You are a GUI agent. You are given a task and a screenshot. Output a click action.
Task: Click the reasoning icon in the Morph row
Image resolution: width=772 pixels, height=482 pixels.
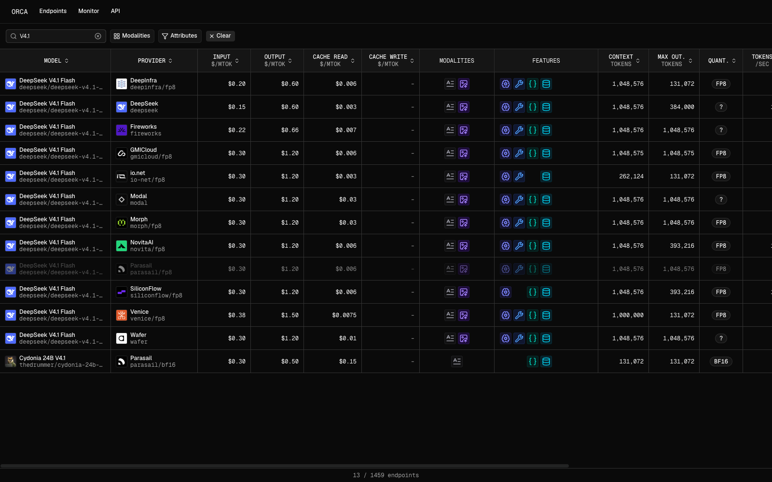pyautogui.click(x=506, y=223)
